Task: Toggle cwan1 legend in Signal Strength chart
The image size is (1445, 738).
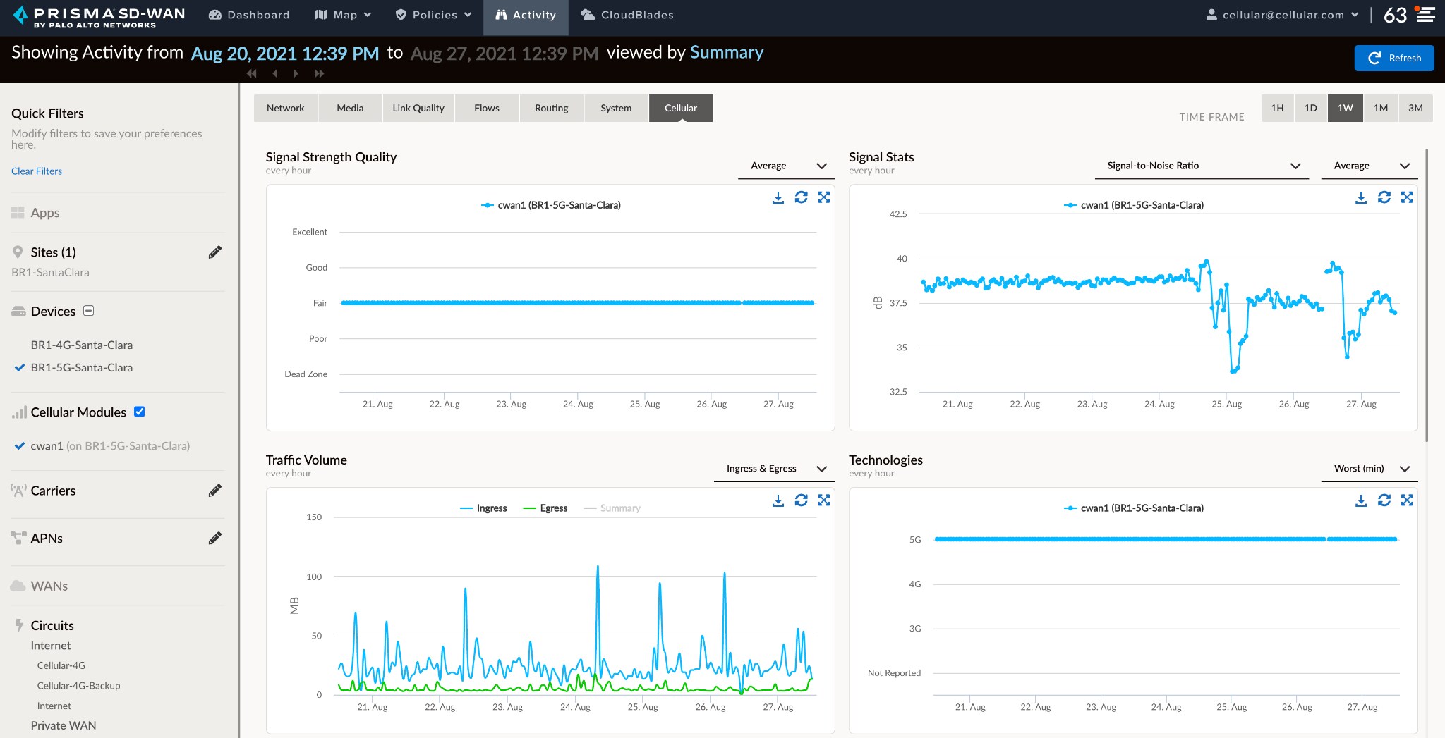Action: [x=551, y=205]
